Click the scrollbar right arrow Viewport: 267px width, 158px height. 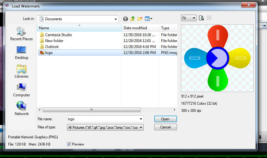pos(174,110)
